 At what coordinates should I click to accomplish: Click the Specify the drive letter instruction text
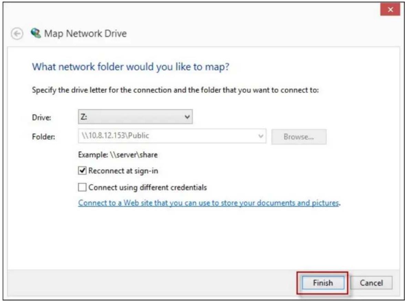coord(175,90)
